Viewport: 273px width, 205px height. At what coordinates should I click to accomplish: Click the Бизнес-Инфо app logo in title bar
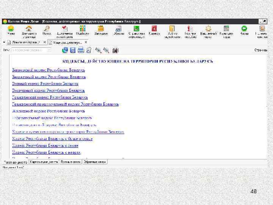pos(5,21)
